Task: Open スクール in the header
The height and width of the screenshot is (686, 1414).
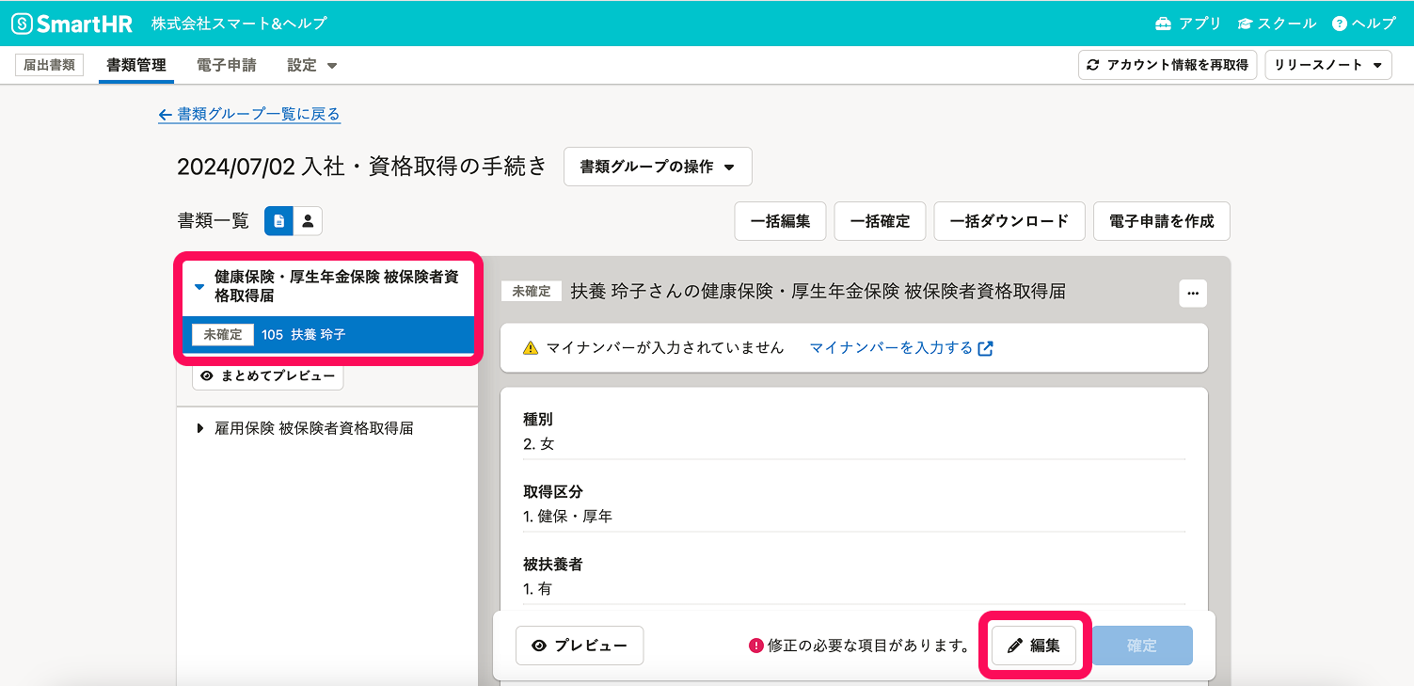Action: coord(1277,24)
